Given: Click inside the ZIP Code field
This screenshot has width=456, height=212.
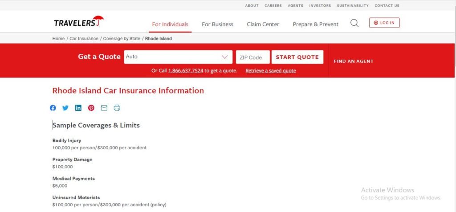Looking at the screenshot, I should coord(253,57).
